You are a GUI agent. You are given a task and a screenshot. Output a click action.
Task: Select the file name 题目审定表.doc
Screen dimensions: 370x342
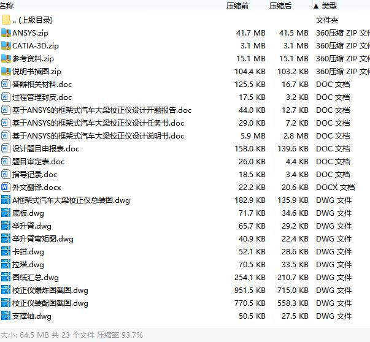(x=38, y=161)
